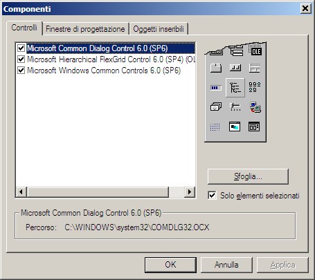Open the Oggetti inseribili tab
Screen dimensions: 315x280
(x=159, y=29)
